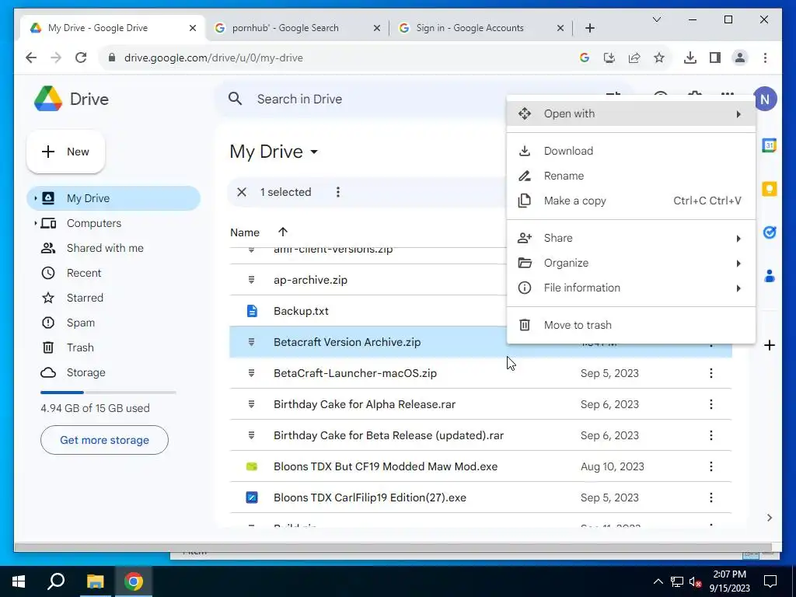The image size is (796, 597).
Task: Click Get more storage
Action: (x=104, y=440)
